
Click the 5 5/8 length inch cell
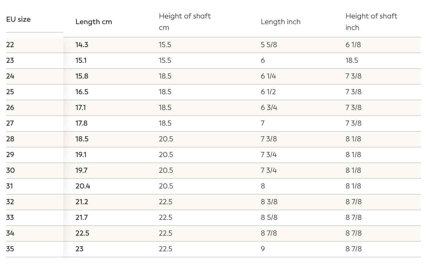point(269,45)
